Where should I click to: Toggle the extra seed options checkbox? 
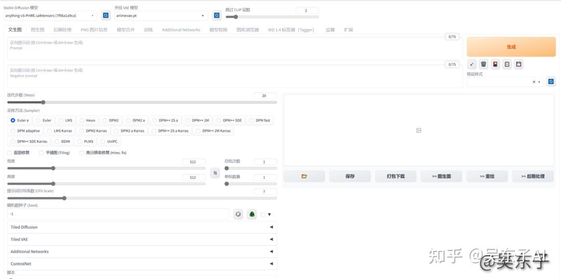point(263,215)
